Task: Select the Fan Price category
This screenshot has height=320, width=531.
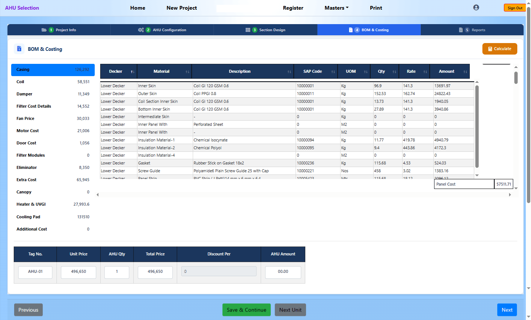Action: [53, 119]
